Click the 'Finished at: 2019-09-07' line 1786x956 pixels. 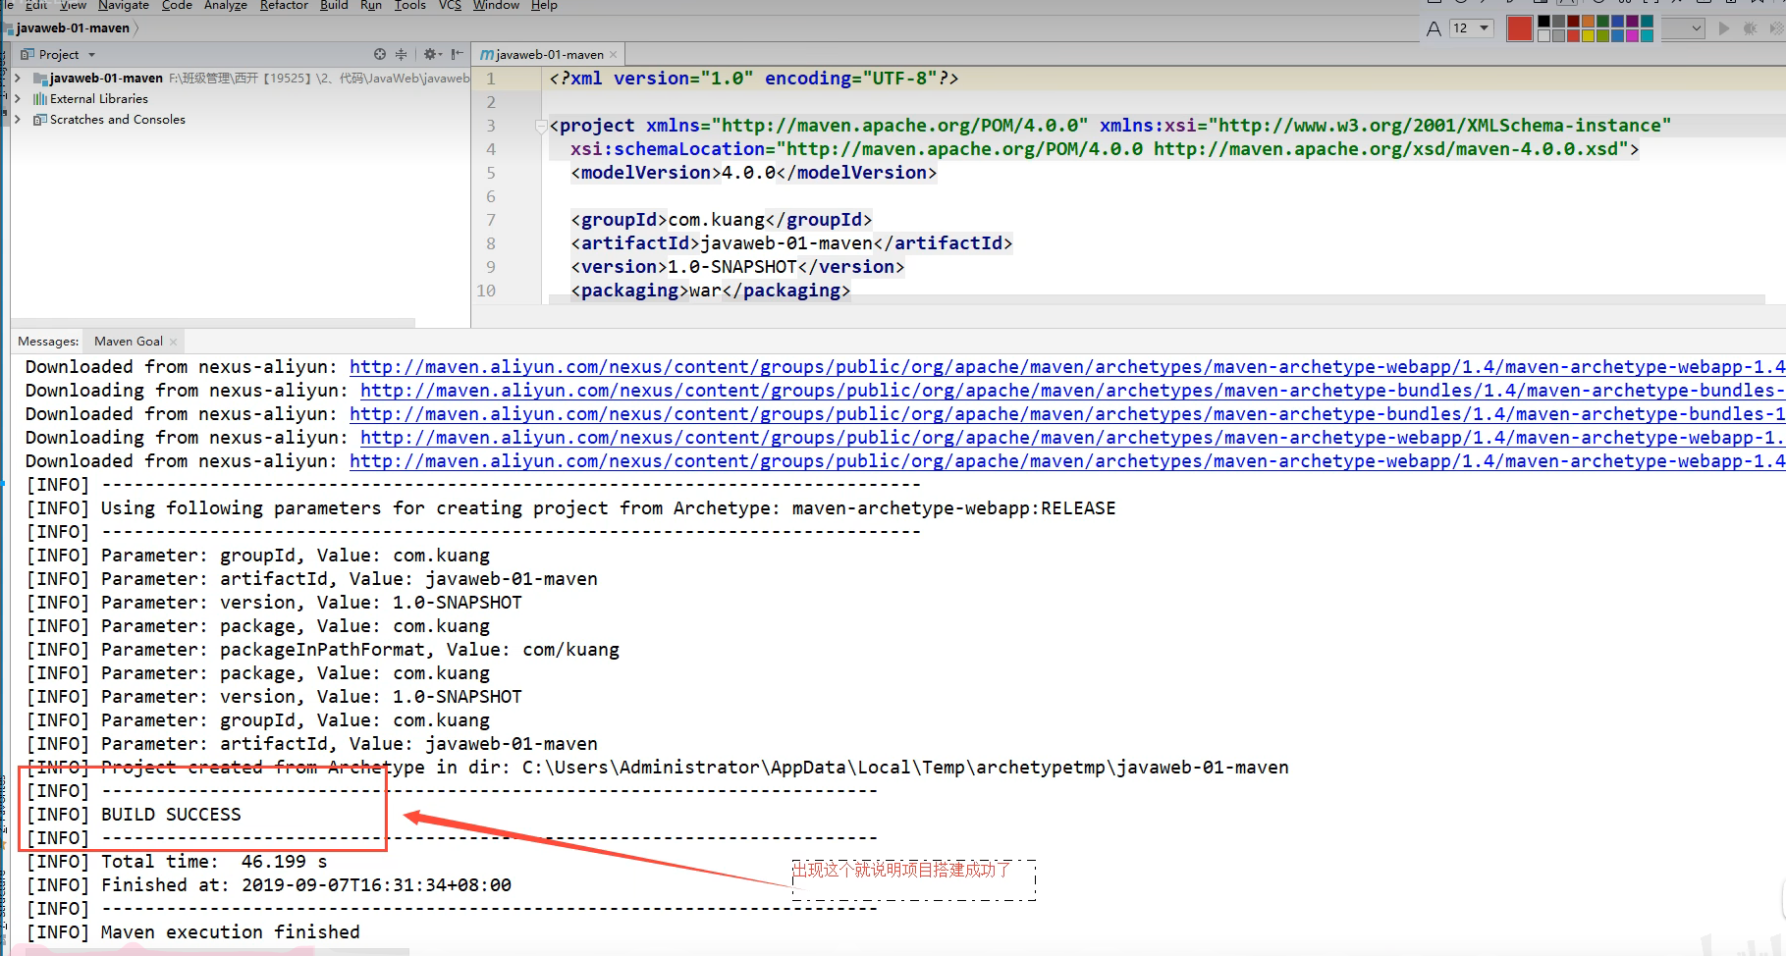coord(269,885)
